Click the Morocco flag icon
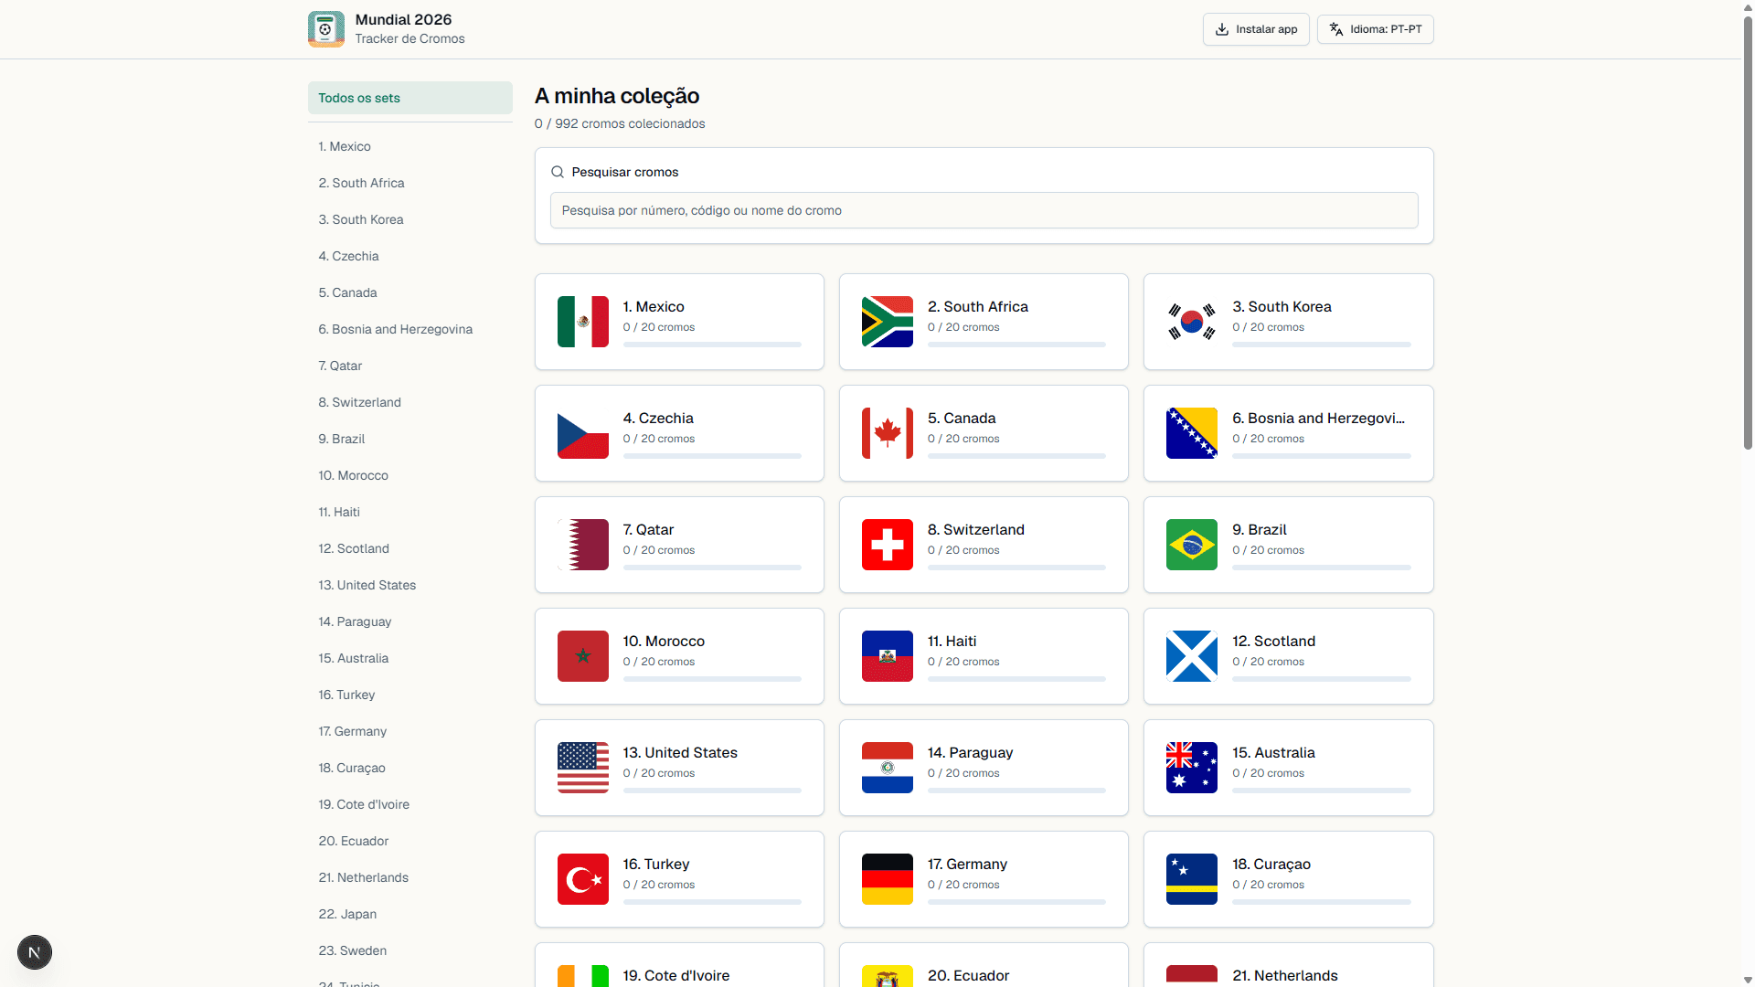 coord(583,656)
